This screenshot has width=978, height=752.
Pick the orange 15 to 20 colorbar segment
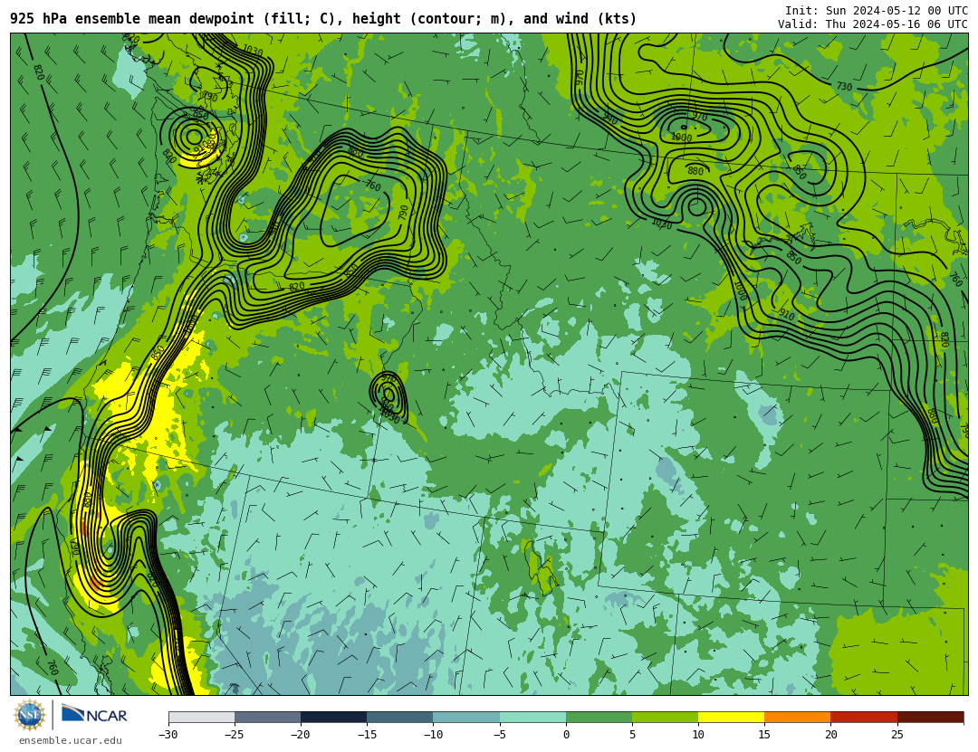[x=798, y=717]
